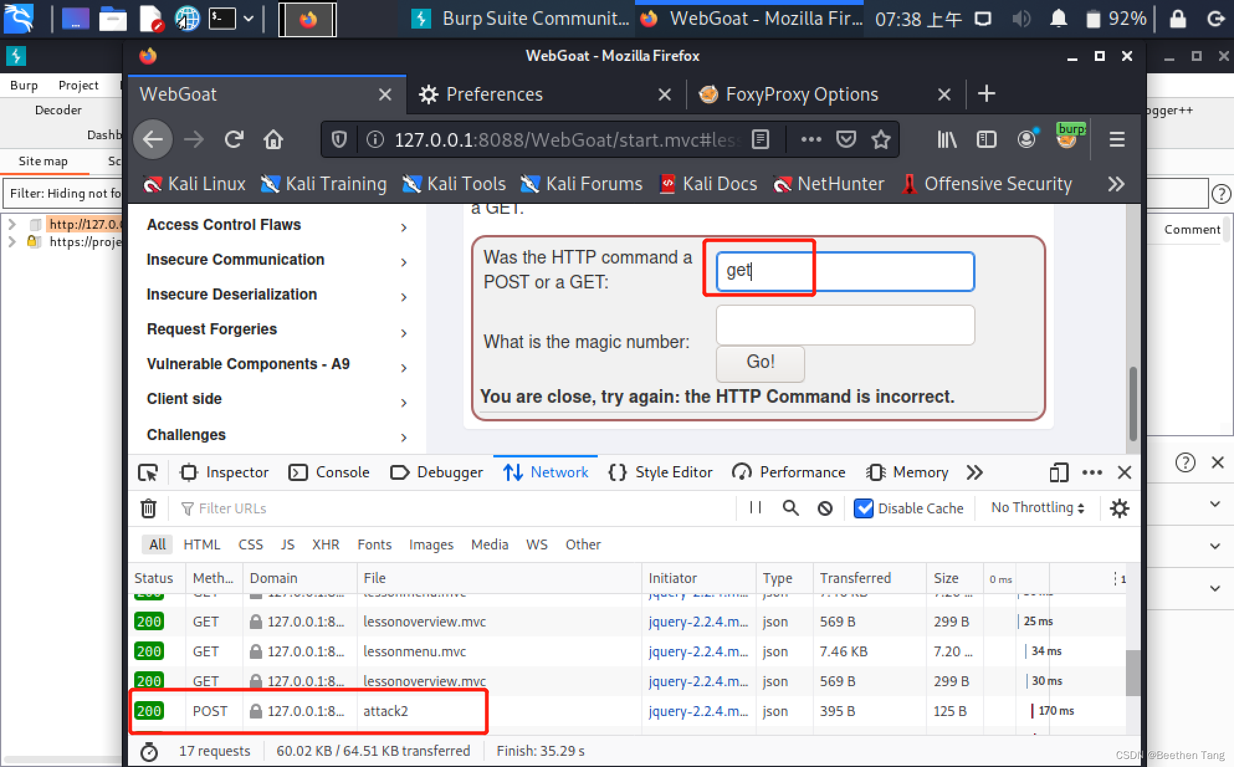Open the file manager from panel

click(113, 19)
